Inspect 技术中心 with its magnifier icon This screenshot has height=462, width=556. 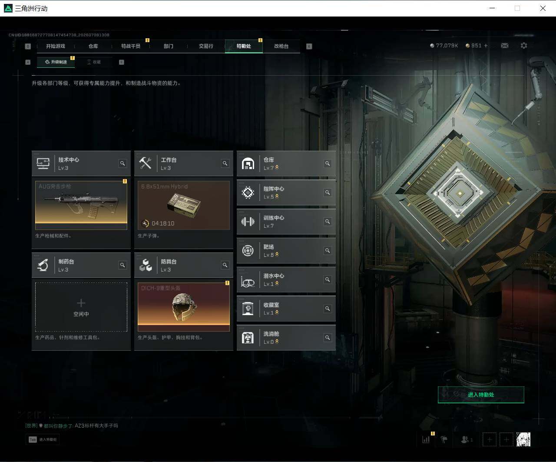click(122, 163)
